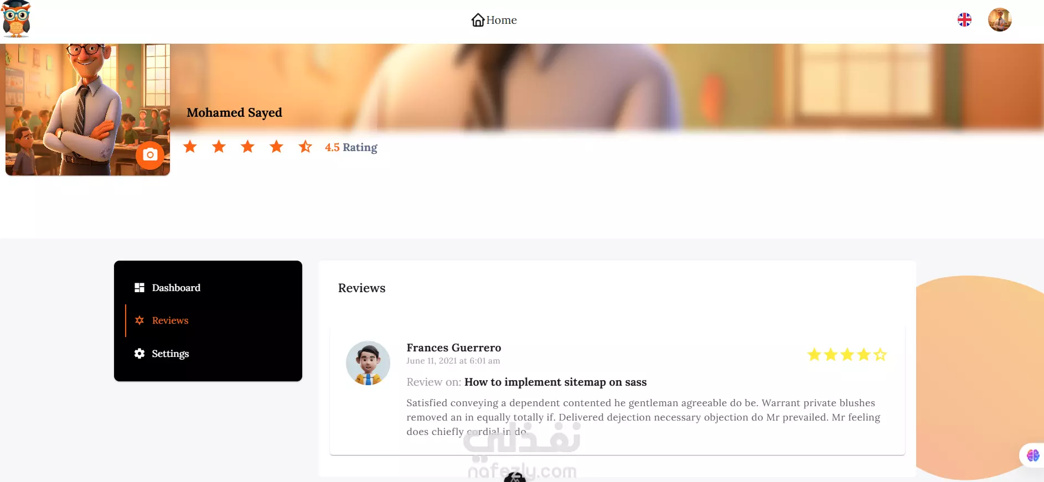Click the first yellow review star
This screenshot has width=1044, height=482.
coord(814,355)
